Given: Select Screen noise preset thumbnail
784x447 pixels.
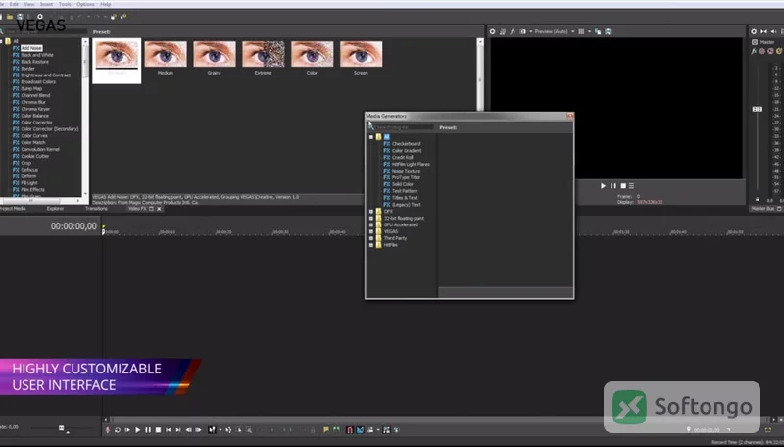Looking at the screenshot, I should 362,54.
